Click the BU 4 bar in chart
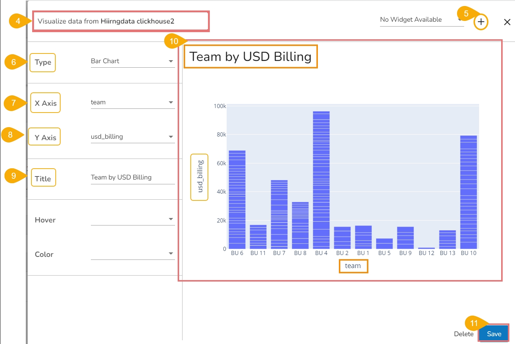 click(x=321, y=180)
